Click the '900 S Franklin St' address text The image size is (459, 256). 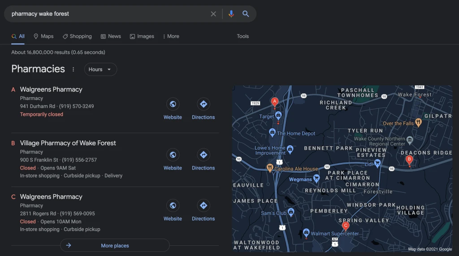39,160
